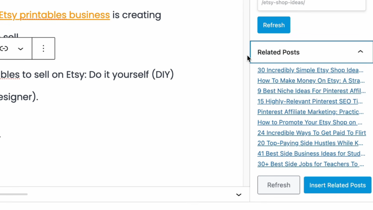This screenshot has width=373, height=210.
Task: Open How to Promote Your Etsy Shop link
Action: click(x=310, y=122)
